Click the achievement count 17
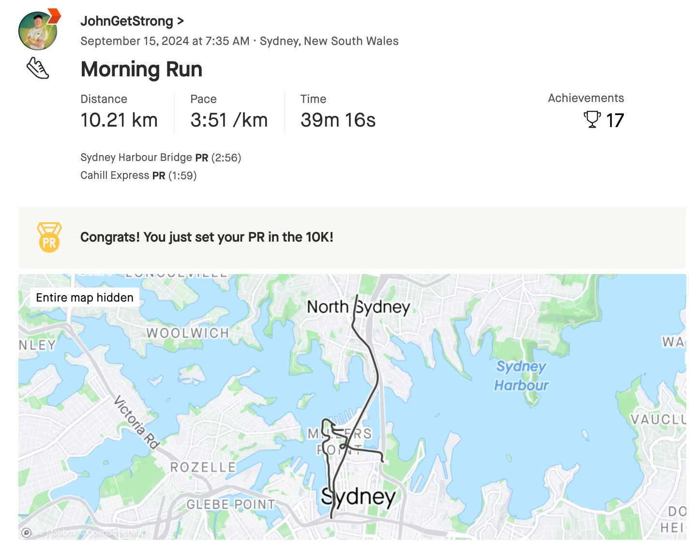The height and width of the screenshot is (548, 695). [x=616, y=120]
